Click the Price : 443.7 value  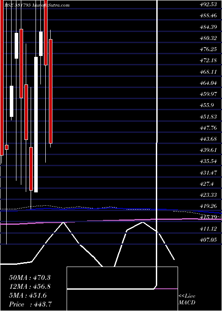click(31, 304)
